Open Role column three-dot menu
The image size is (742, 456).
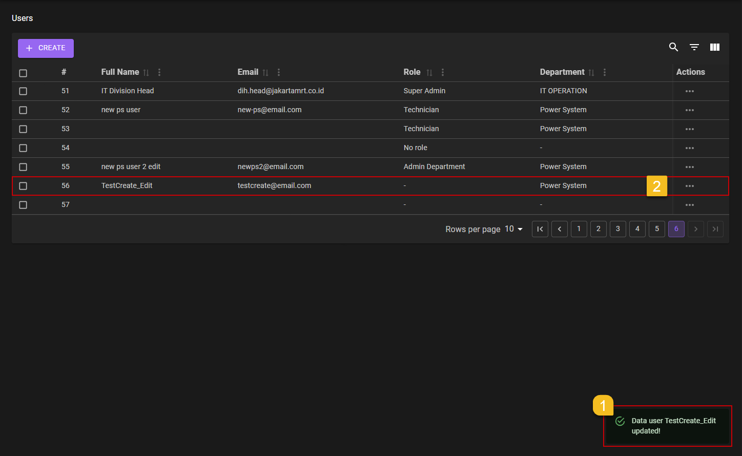pyautogui.click(x=443, y=72)
